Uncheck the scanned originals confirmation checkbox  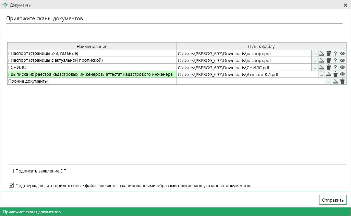pyautogui.click(x=11, y=186)
